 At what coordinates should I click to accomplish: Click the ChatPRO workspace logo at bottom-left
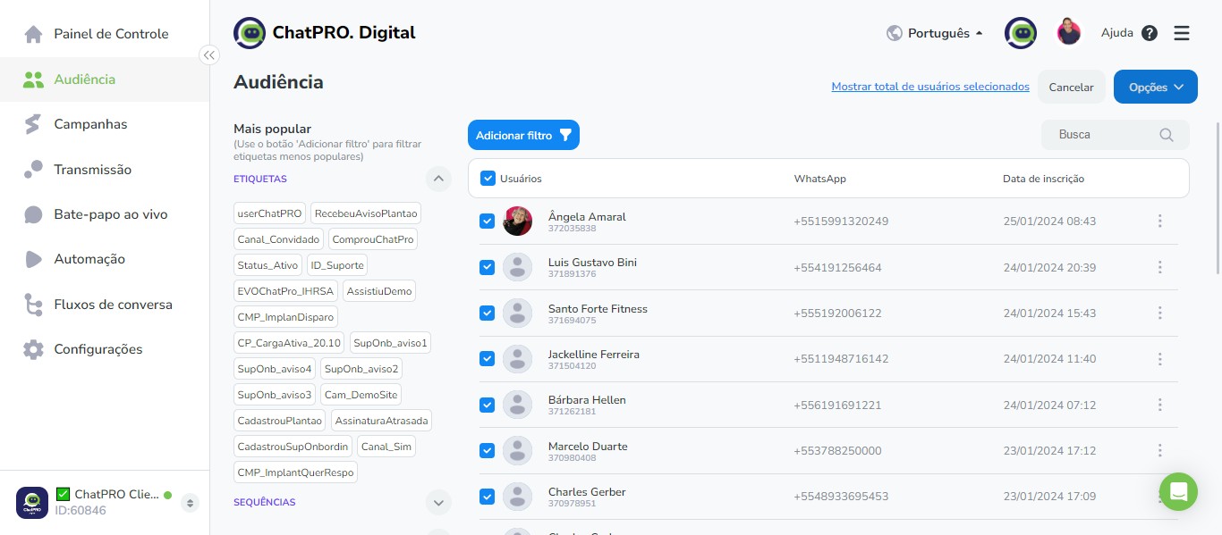click(32, 503)
